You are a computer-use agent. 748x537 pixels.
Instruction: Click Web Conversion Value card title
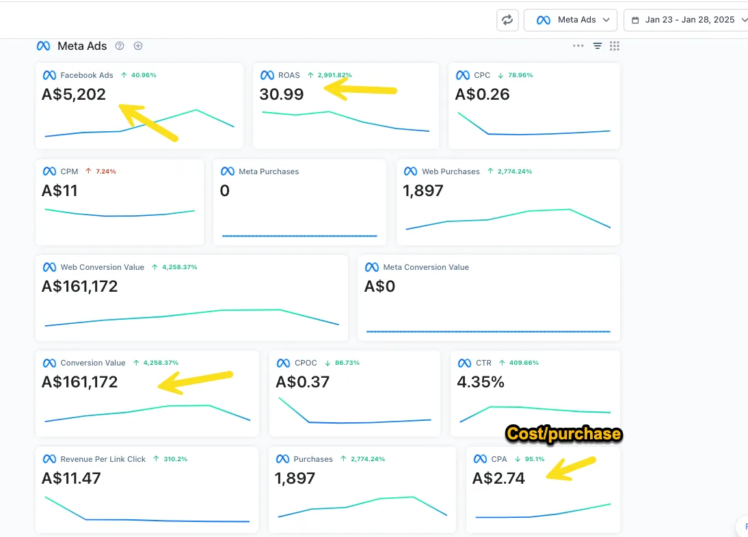(102, 267)
